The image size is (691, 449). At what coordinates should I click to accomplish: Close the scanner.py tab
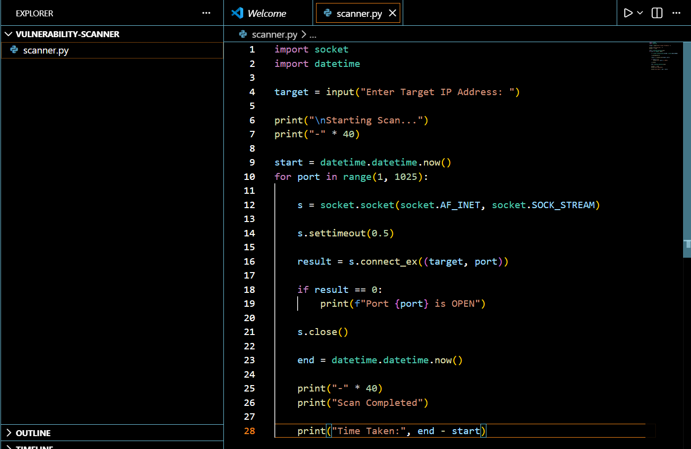coord(392,13)
